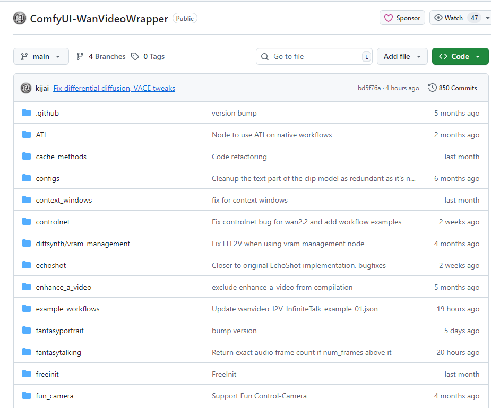The image size is (491, 408).
Task: Open the Watch notifications dropdown arrow
Action: (487, 18)
